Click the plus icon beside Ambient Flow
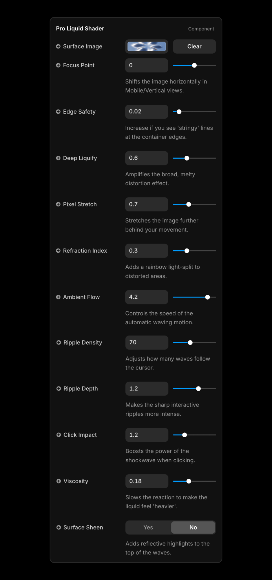Image resolution: width=272 pixels, height=580 pixels. coord(58,297)
